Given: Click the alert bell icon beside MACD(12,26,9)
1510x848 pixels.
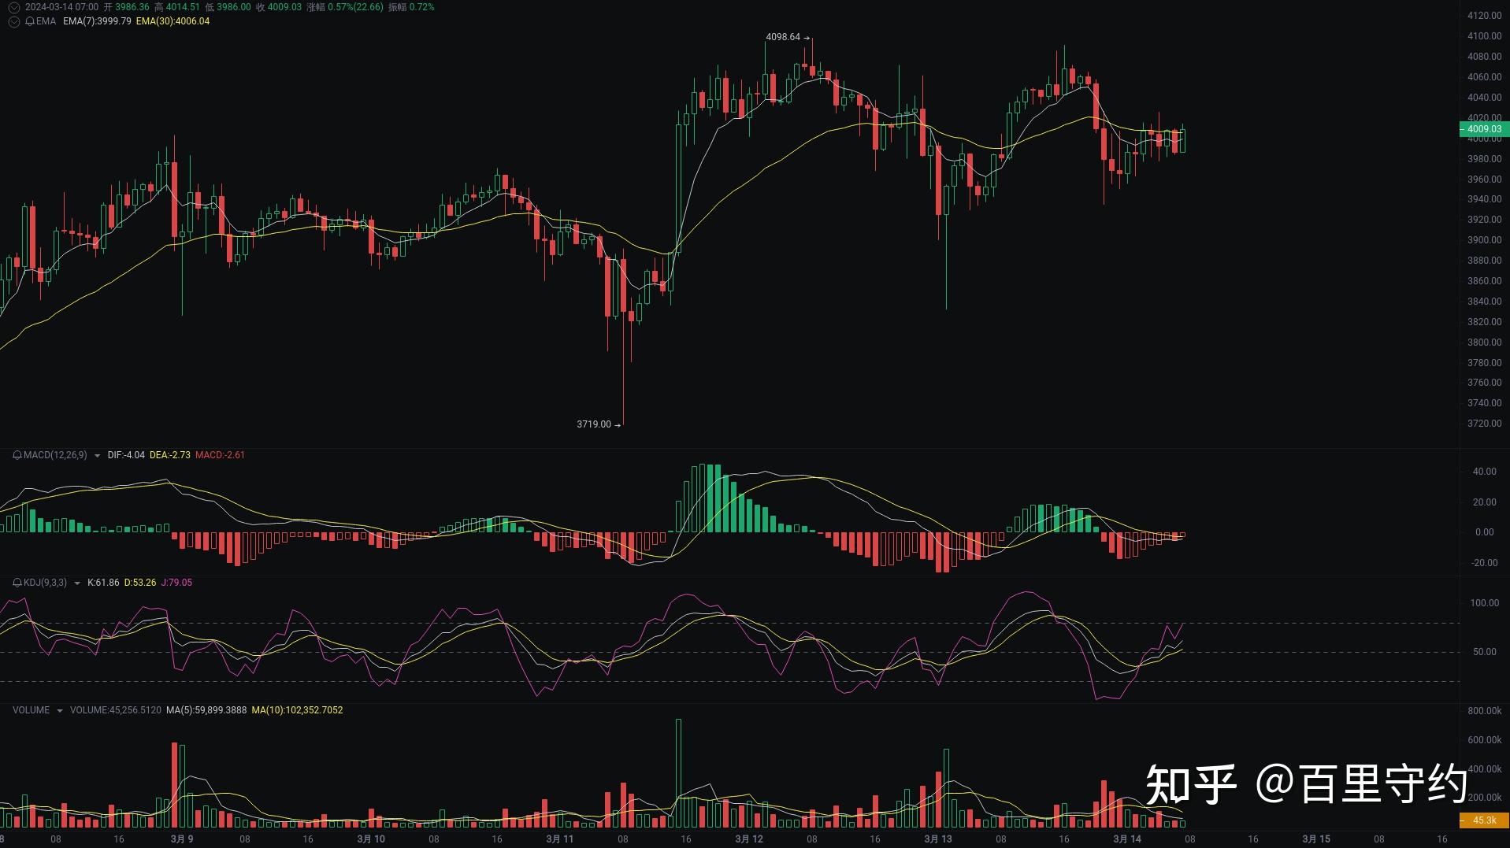Looking at the screenshot, I should (17, 455).
